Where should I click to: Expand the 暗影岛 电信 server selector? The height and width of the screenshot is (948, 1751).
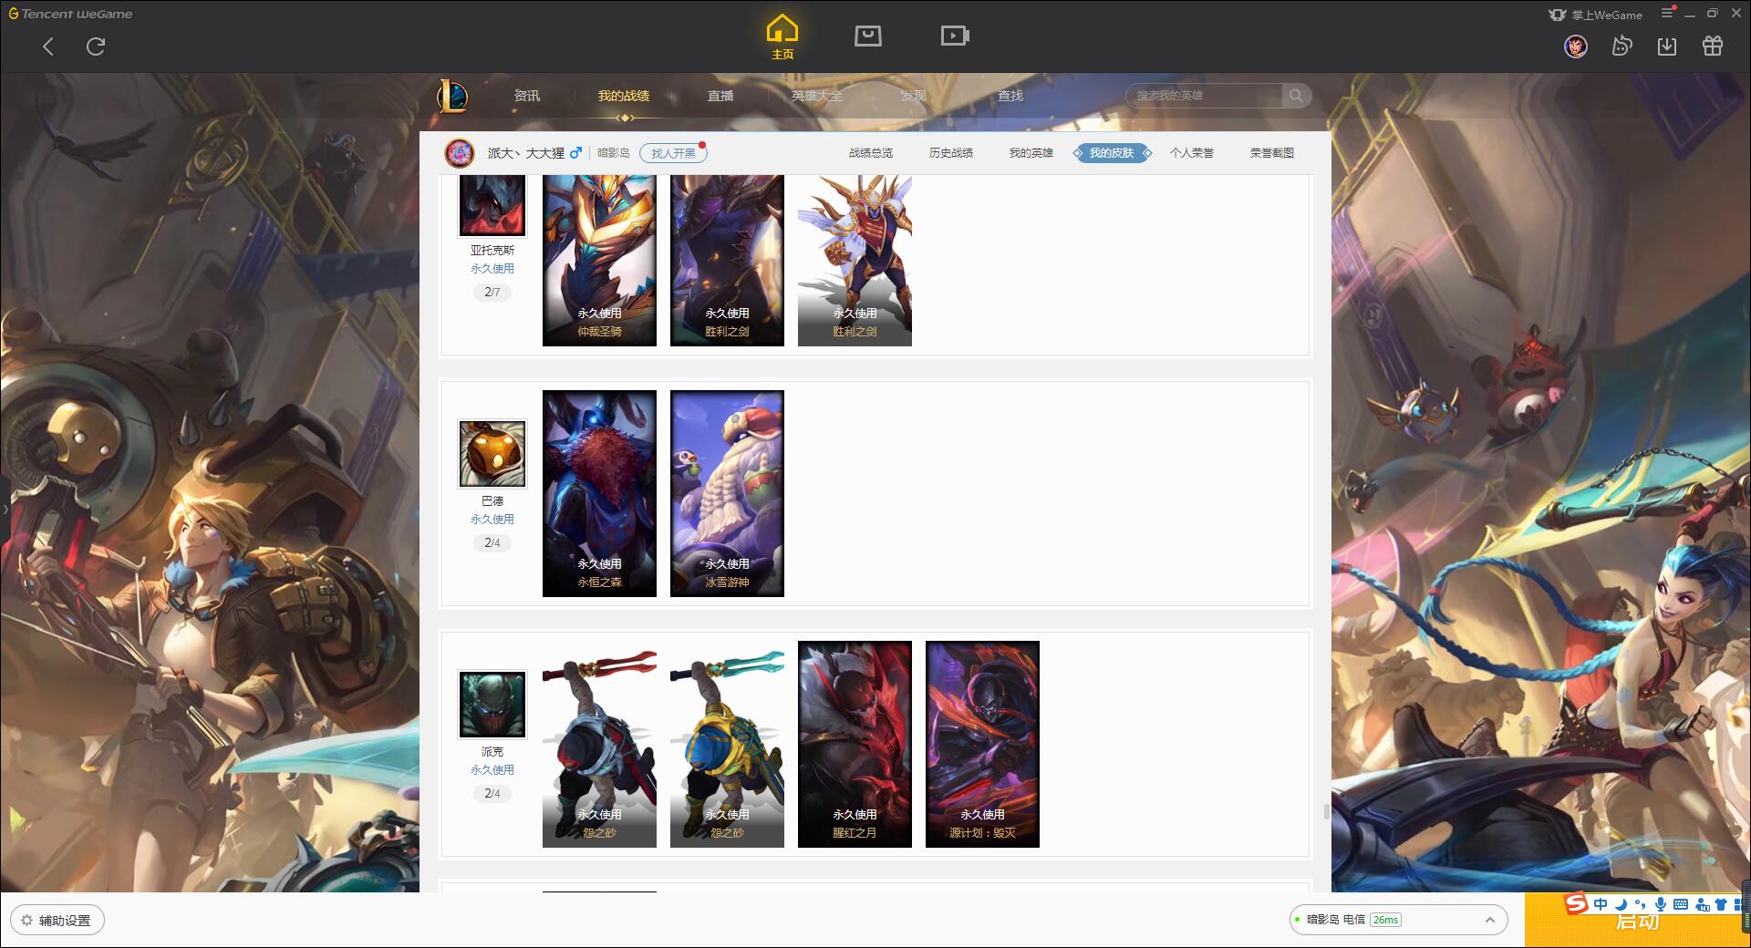pos(1398,920)
